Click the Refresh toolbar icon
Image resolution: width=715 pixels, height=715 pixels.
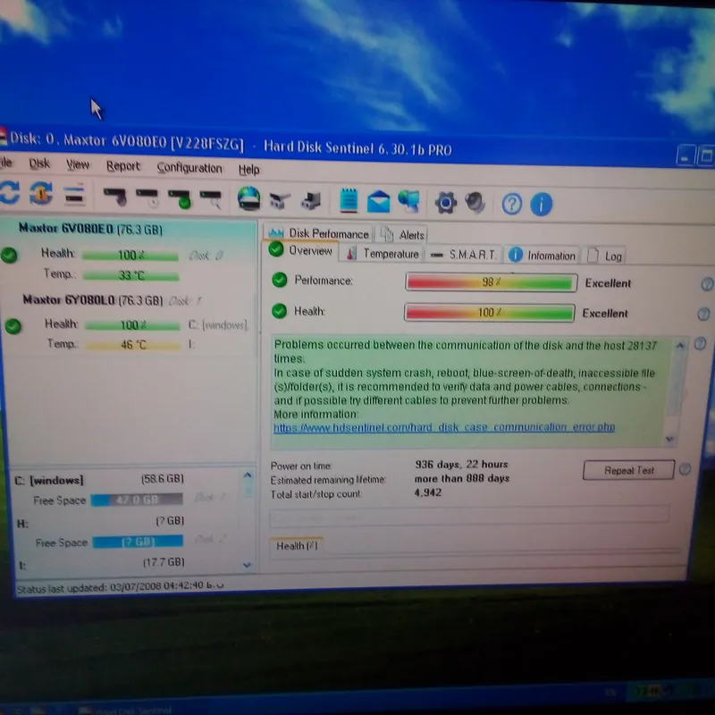pos(9,192)
